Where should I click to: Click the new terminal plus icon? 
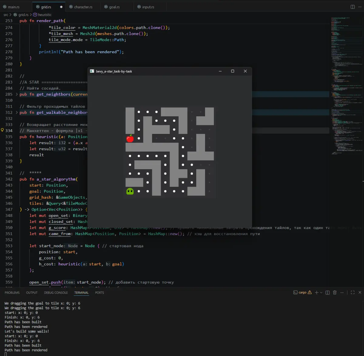point(317,292)
